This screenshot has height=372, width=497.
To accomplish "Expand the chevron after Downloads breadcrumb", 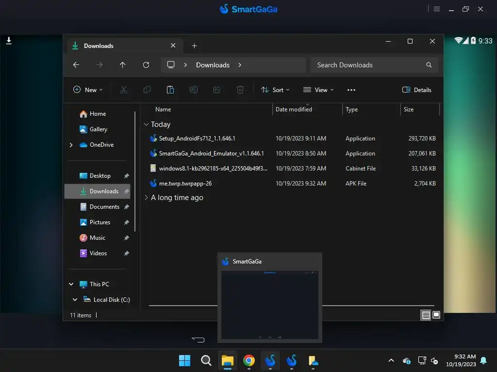I will point(240,65).
